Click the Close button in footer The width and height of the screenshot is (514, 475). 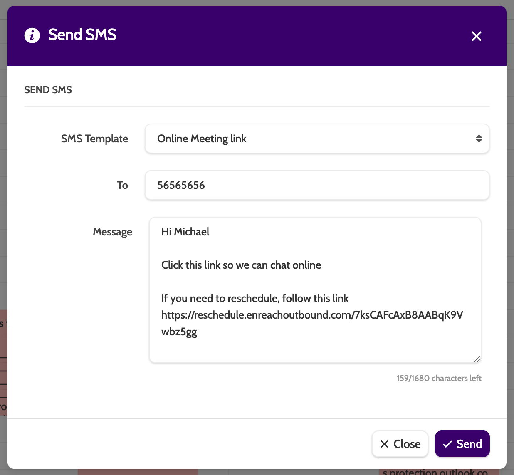click(400, 444)
